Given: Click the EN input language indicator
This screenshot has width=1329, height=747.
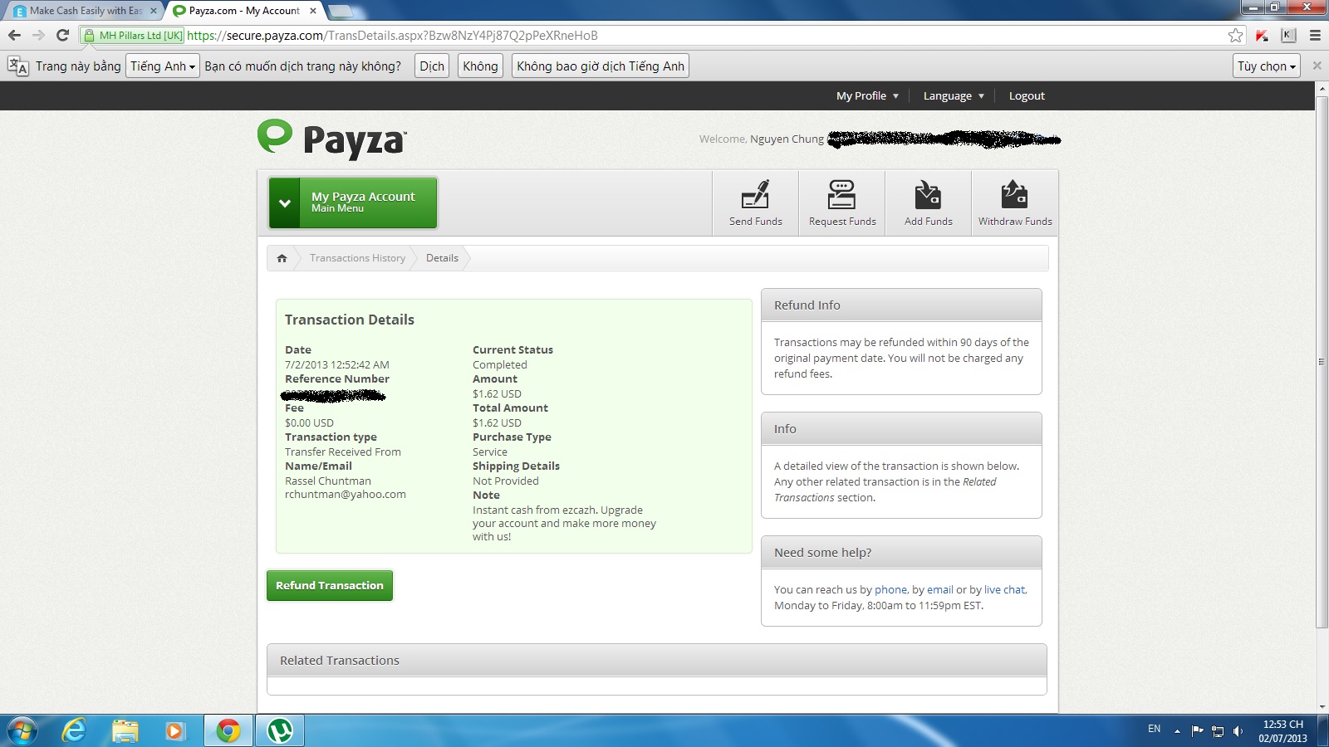Looking at the screenshot, I should point(1154,729).
